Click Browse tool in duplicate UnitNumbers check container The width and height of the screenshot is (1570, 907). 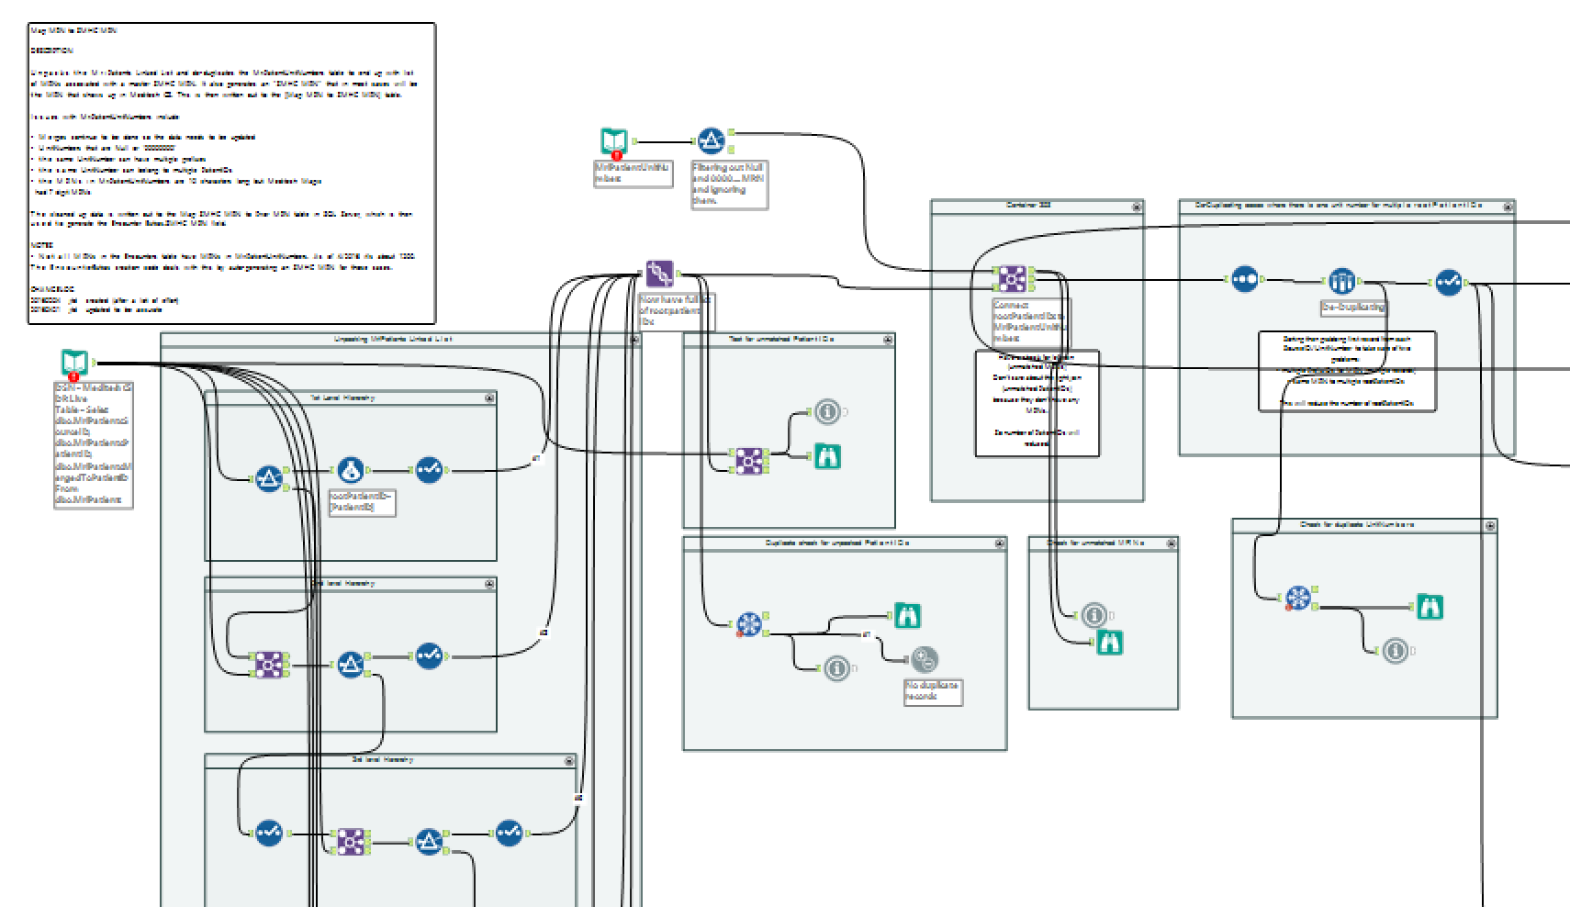1430,606
